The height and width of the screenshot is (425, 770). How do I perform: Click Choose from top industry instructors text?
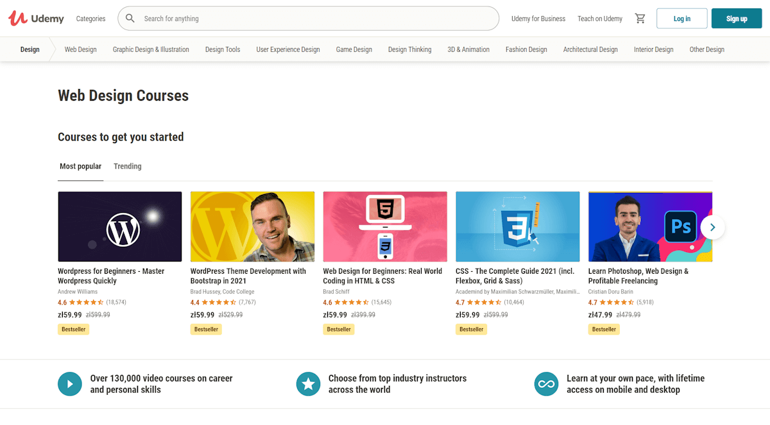tap(398, 384)
